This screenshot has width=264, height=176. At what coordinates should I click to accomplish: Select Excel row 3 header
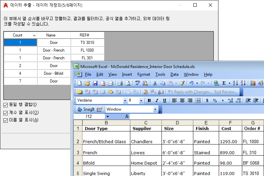point(78,150)
